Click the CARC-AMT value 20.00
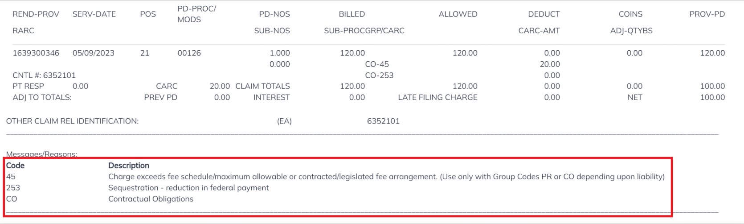The width and height of the screenshot is (744, 224). pos(549,64)
